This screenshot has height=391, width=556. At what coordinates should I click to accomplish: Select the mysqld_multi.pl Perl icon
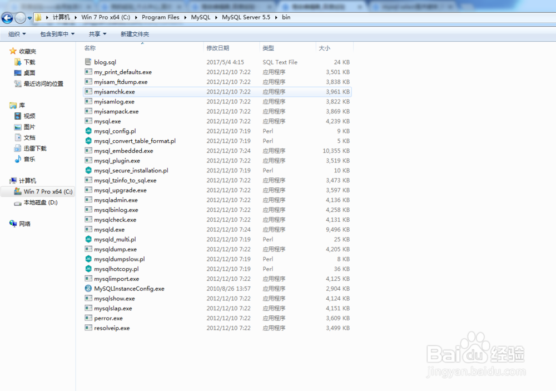[x=88, y=239]
